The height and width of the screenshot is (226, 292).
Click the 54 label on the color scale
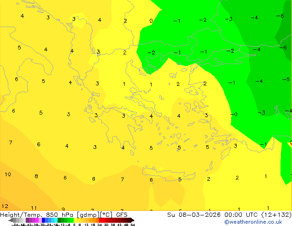133,225
